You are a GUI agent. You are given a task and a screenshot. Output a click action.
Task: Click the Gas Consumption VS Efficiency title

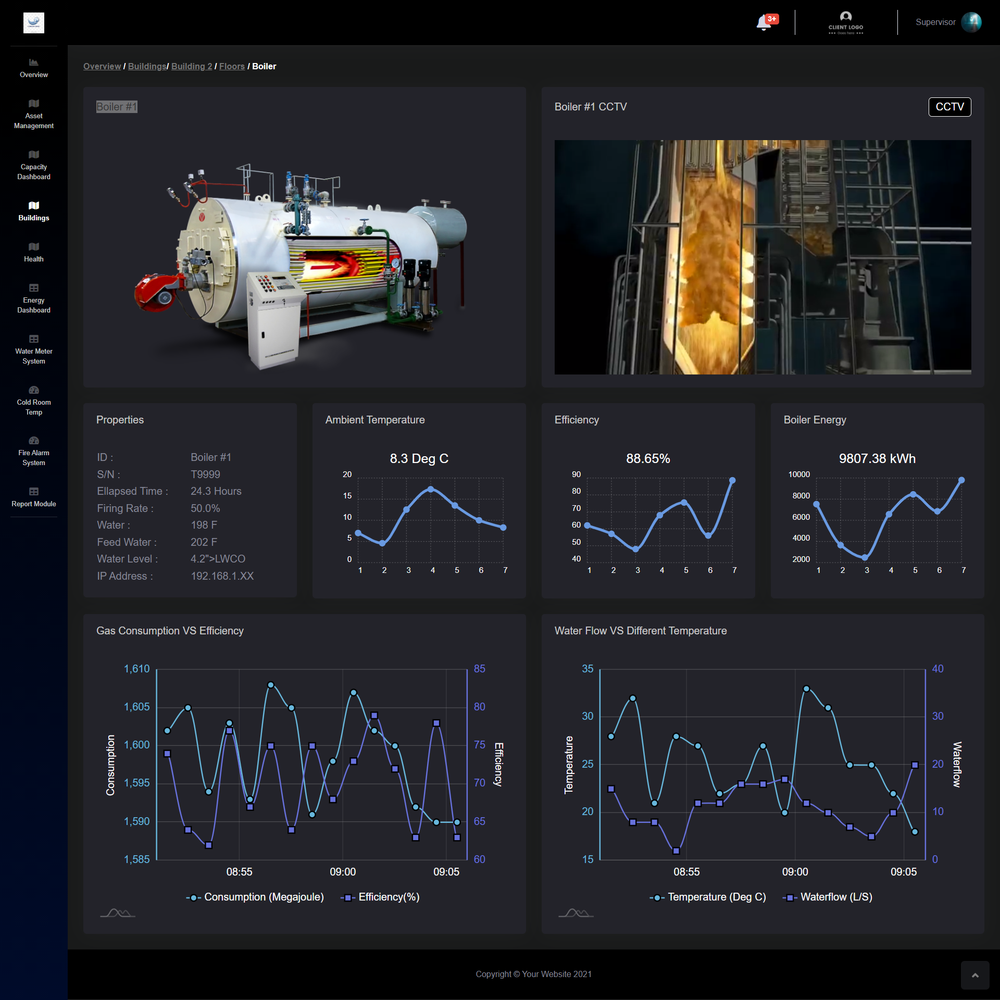tap(170, 631)
